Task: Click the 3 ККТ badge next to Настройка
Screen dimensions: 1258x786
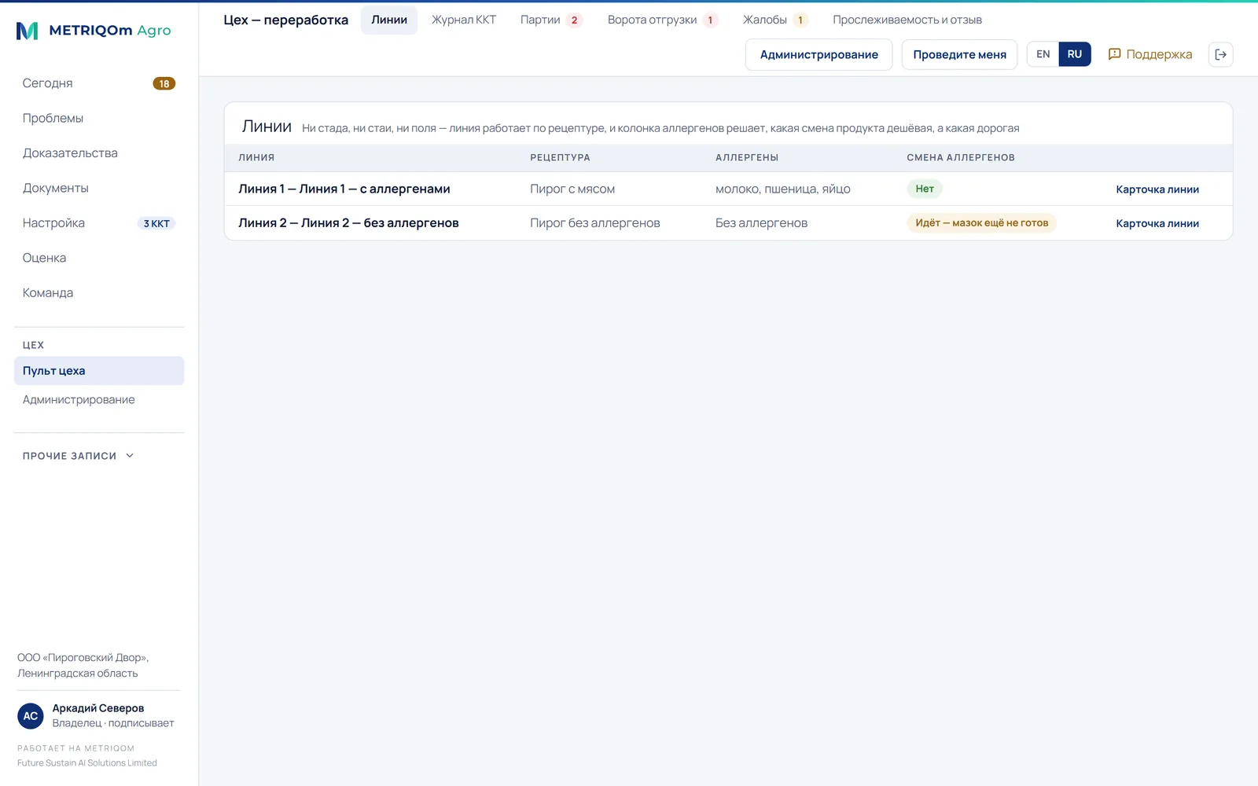Action: (x=156, y=223)
